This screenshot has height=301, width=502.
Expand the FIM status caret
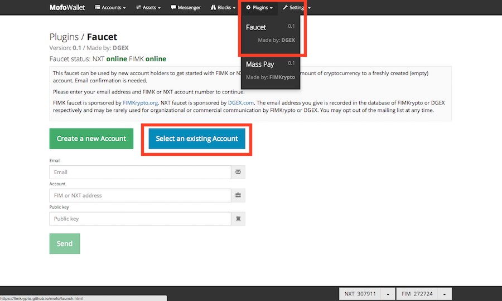[445, 294]
